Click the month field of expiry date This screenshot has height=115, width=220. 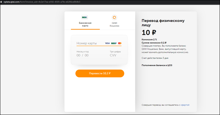[x=78, y=55]
